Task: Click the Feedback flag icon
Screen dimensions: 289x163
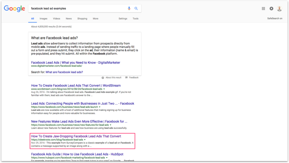Action: (126, 78)
